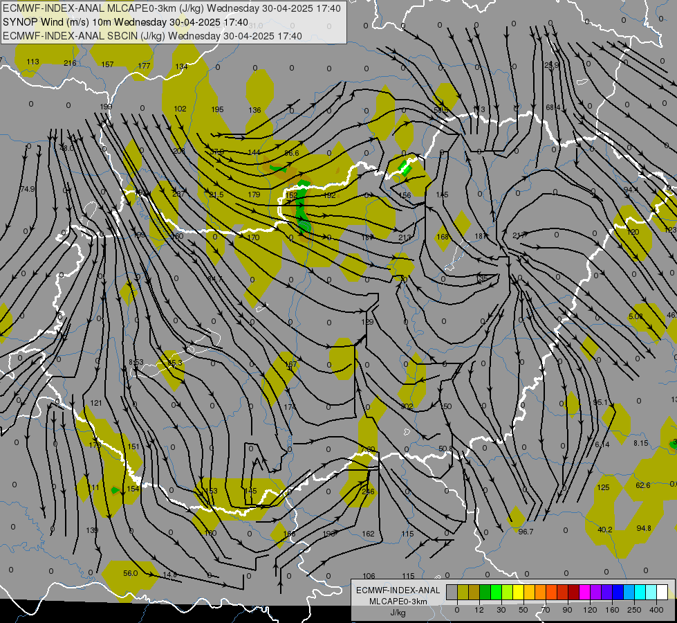Select the pure blue legend swatch at 160
The width and height of the screenshot is (677, 623).
(x=618, y=592)
